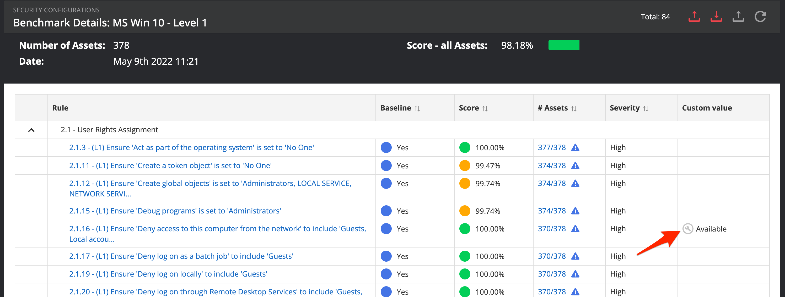The image size is (785, 297).
Task: Sort table by Baseline column
Action: [417, 108]
